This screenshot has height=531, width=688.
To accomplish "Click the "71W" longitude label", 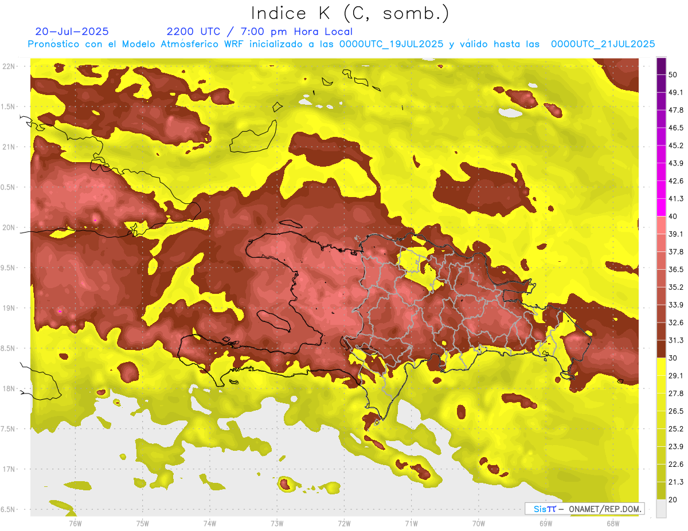I will 411,523.
